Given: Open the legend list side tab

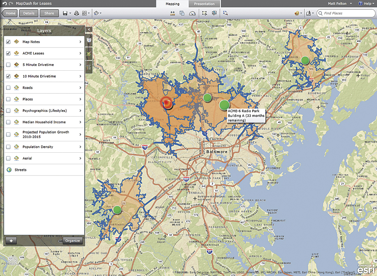Looking at the screenshot, I should 89,67.
